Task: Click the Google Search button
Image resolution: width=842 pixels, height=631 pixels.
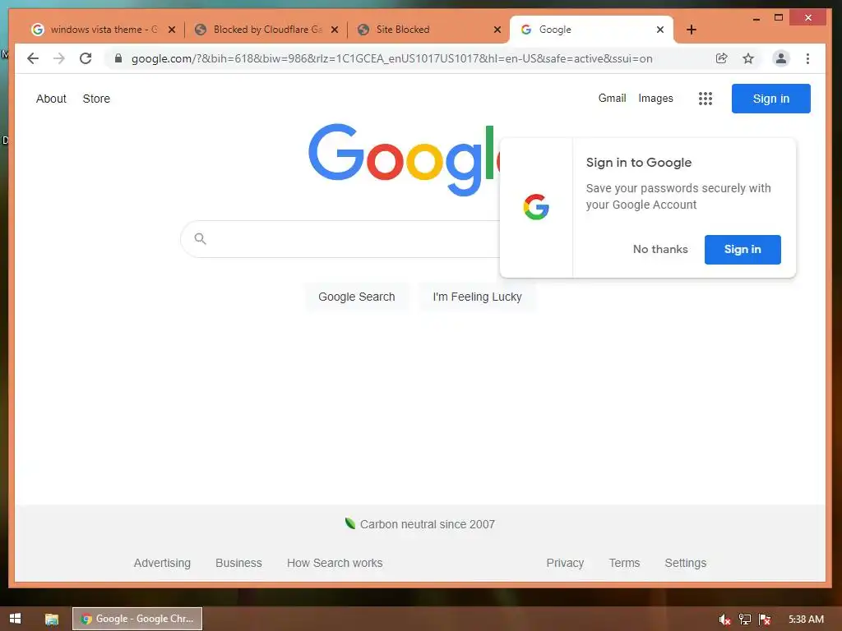Action: 357,297
